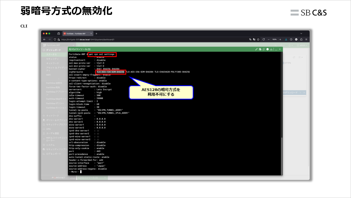Open a new tab with the plus button
This screenshot has width=351, height=198.
tap(96, 33)
